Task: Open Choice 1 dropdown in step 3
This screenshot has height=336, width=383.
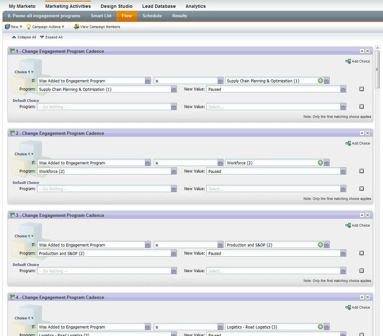Action: 24,236
